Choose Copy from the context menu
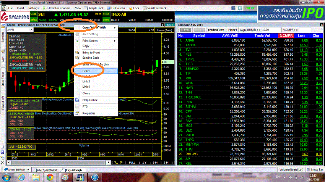The height and width of the screenshot is (182, 325). coord(86,46)
